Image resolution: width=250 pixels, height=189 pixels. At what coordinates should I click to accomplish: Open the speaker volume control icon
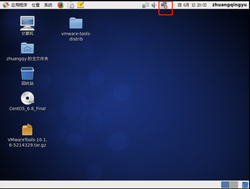(x=154, y=5)
